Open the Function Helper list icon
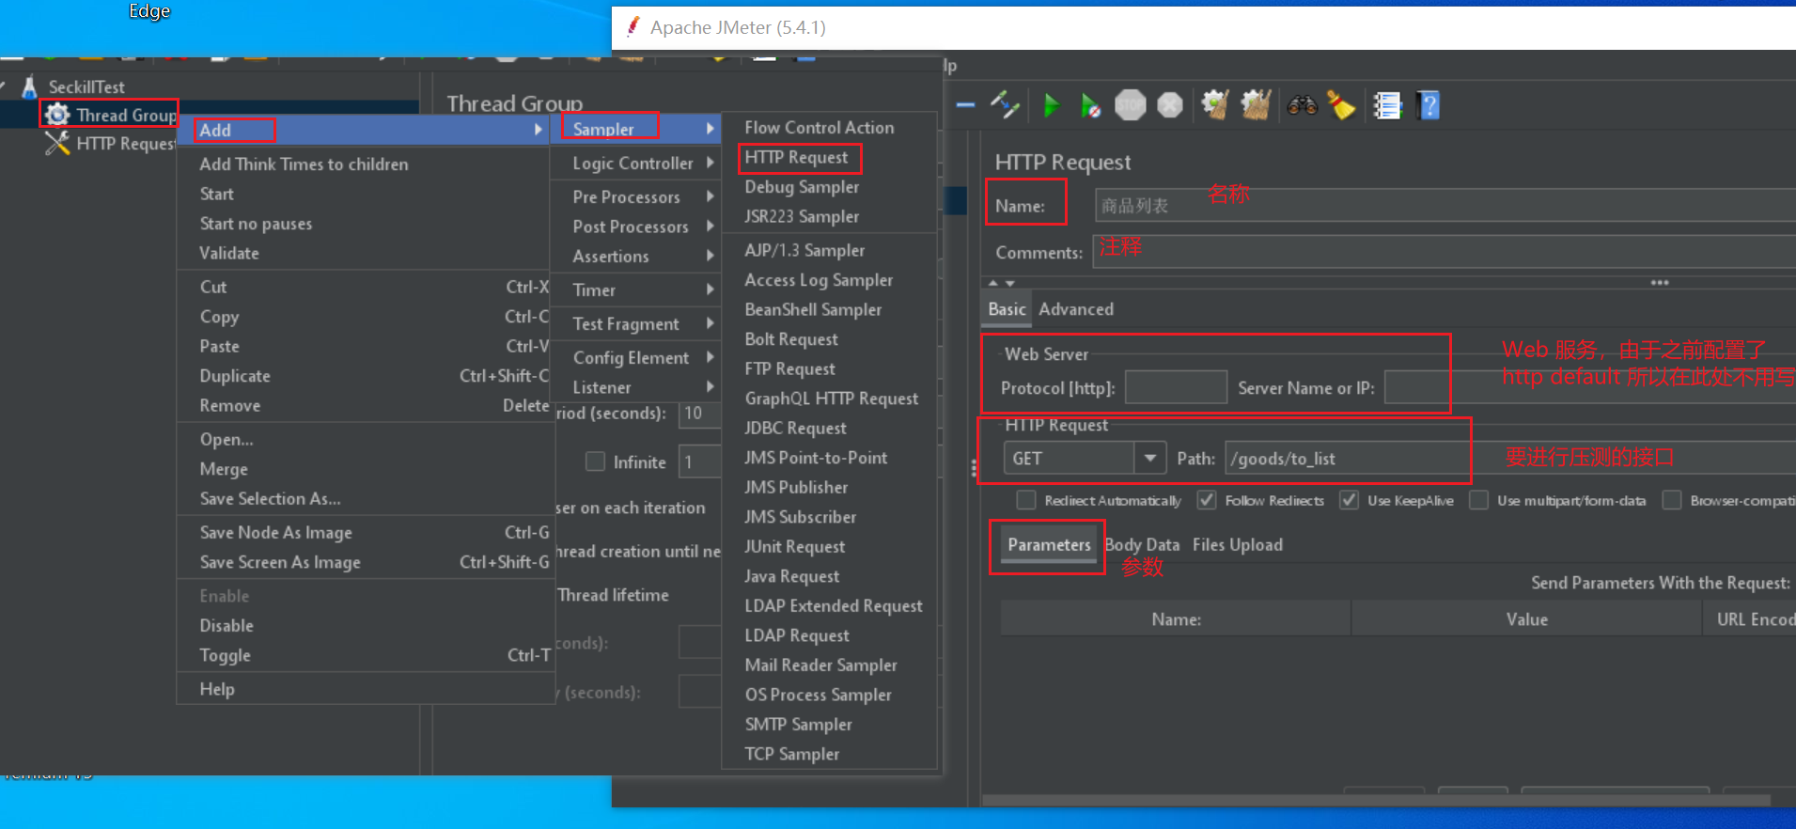The image size is (1796, 829). pyautogui.click(x=1387, y=105)
